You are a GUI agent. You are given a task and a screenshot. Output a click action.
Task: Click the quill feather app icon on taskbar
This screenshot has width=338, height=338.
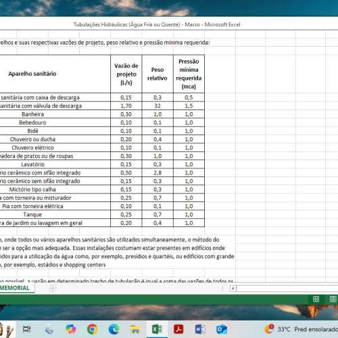pos(49,329)
